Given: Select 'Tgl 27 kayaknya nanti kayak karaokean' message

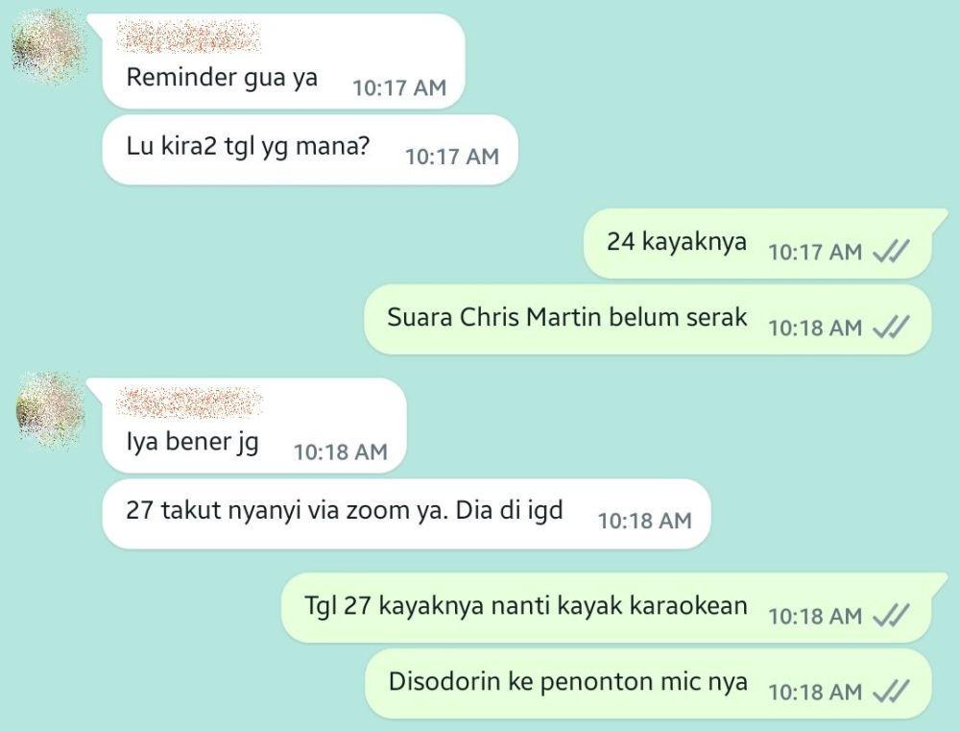Looking at the screenshot, I should point(607,608).
